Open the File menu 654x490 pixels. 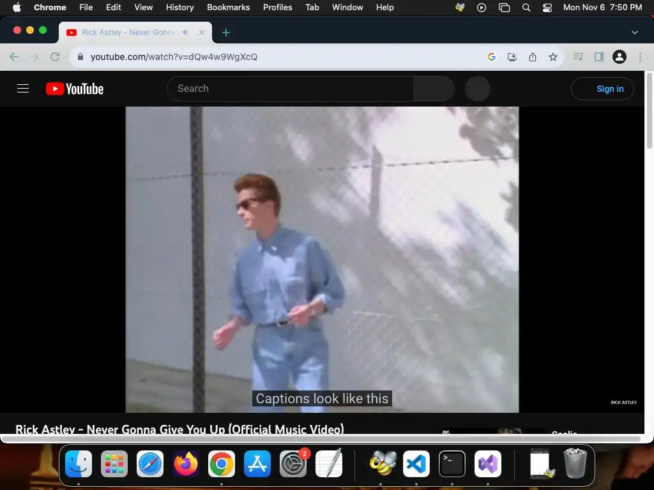pos(86,7)
